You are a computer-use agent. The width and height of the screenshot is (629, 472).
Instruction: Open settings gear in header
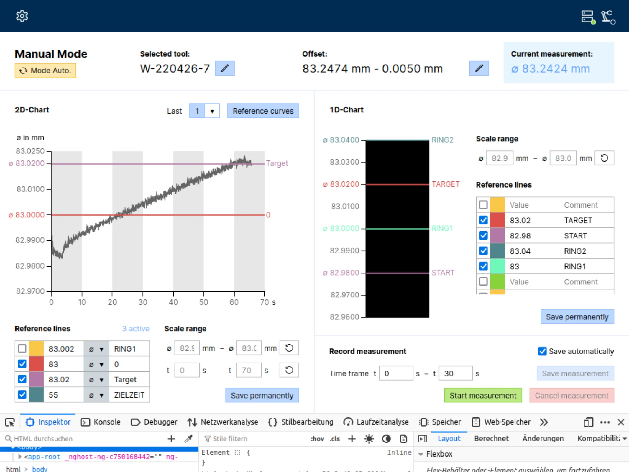(x=22, y=16)
